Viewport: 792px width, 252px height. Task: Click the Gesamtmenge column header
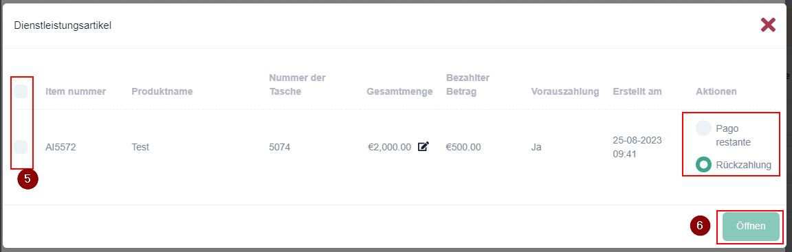[399, 92]
